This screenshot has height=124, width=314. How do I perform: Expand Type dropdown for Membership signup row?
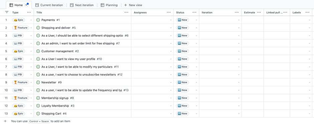tap(31, 98)
